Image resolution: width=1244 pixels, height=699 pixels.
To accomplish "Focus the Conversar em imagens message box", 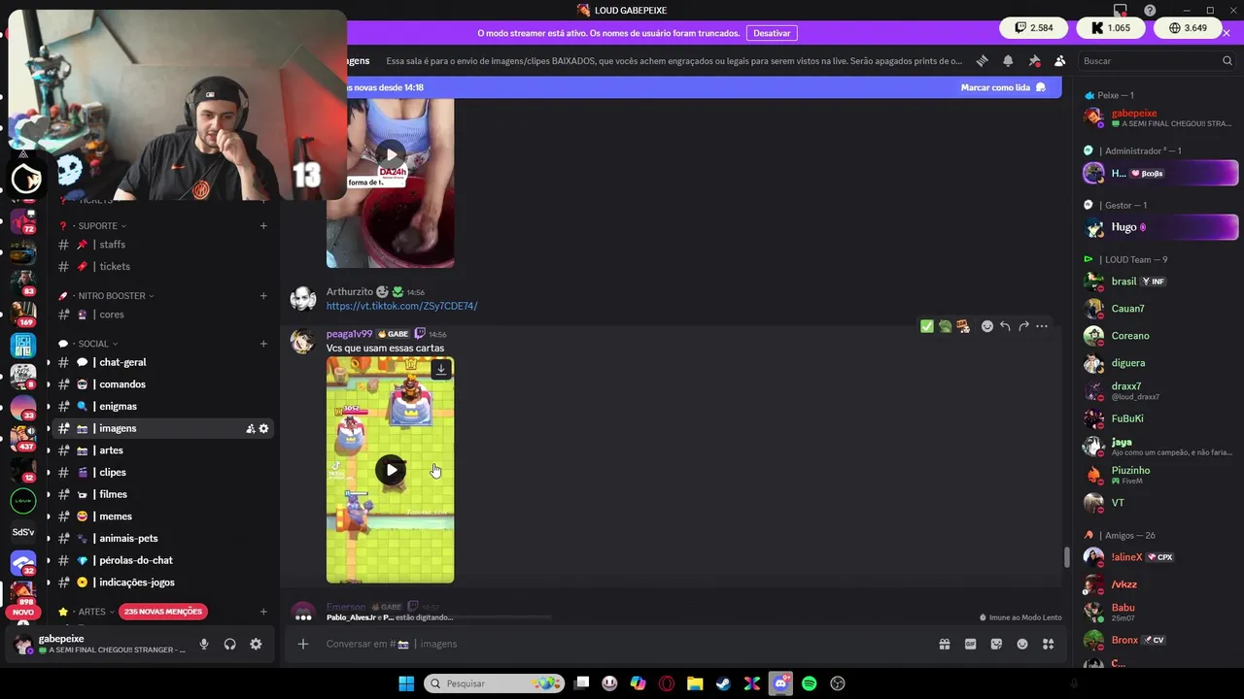I will point(622,644).
